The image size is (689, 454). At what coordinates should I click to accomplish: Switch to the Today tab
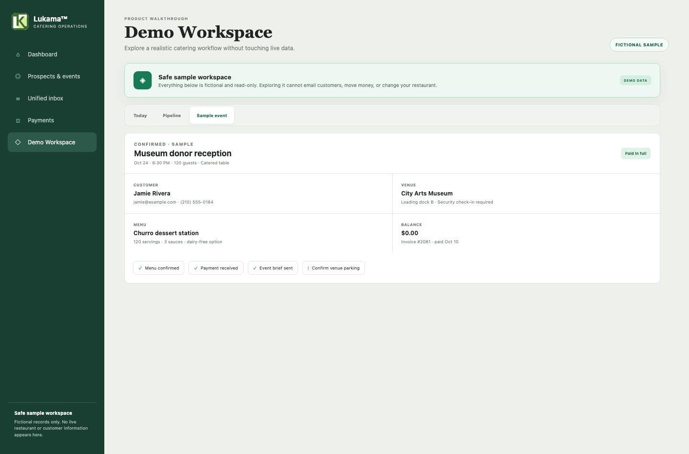[x=140, y=116]
